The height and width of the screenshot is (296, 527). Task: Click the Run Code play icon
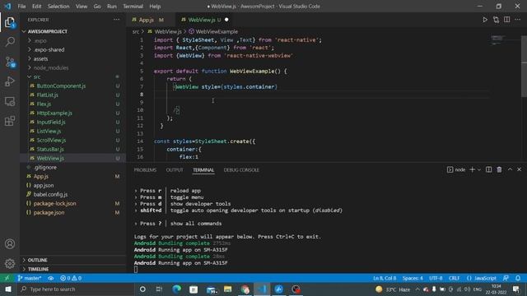[485, 20]
